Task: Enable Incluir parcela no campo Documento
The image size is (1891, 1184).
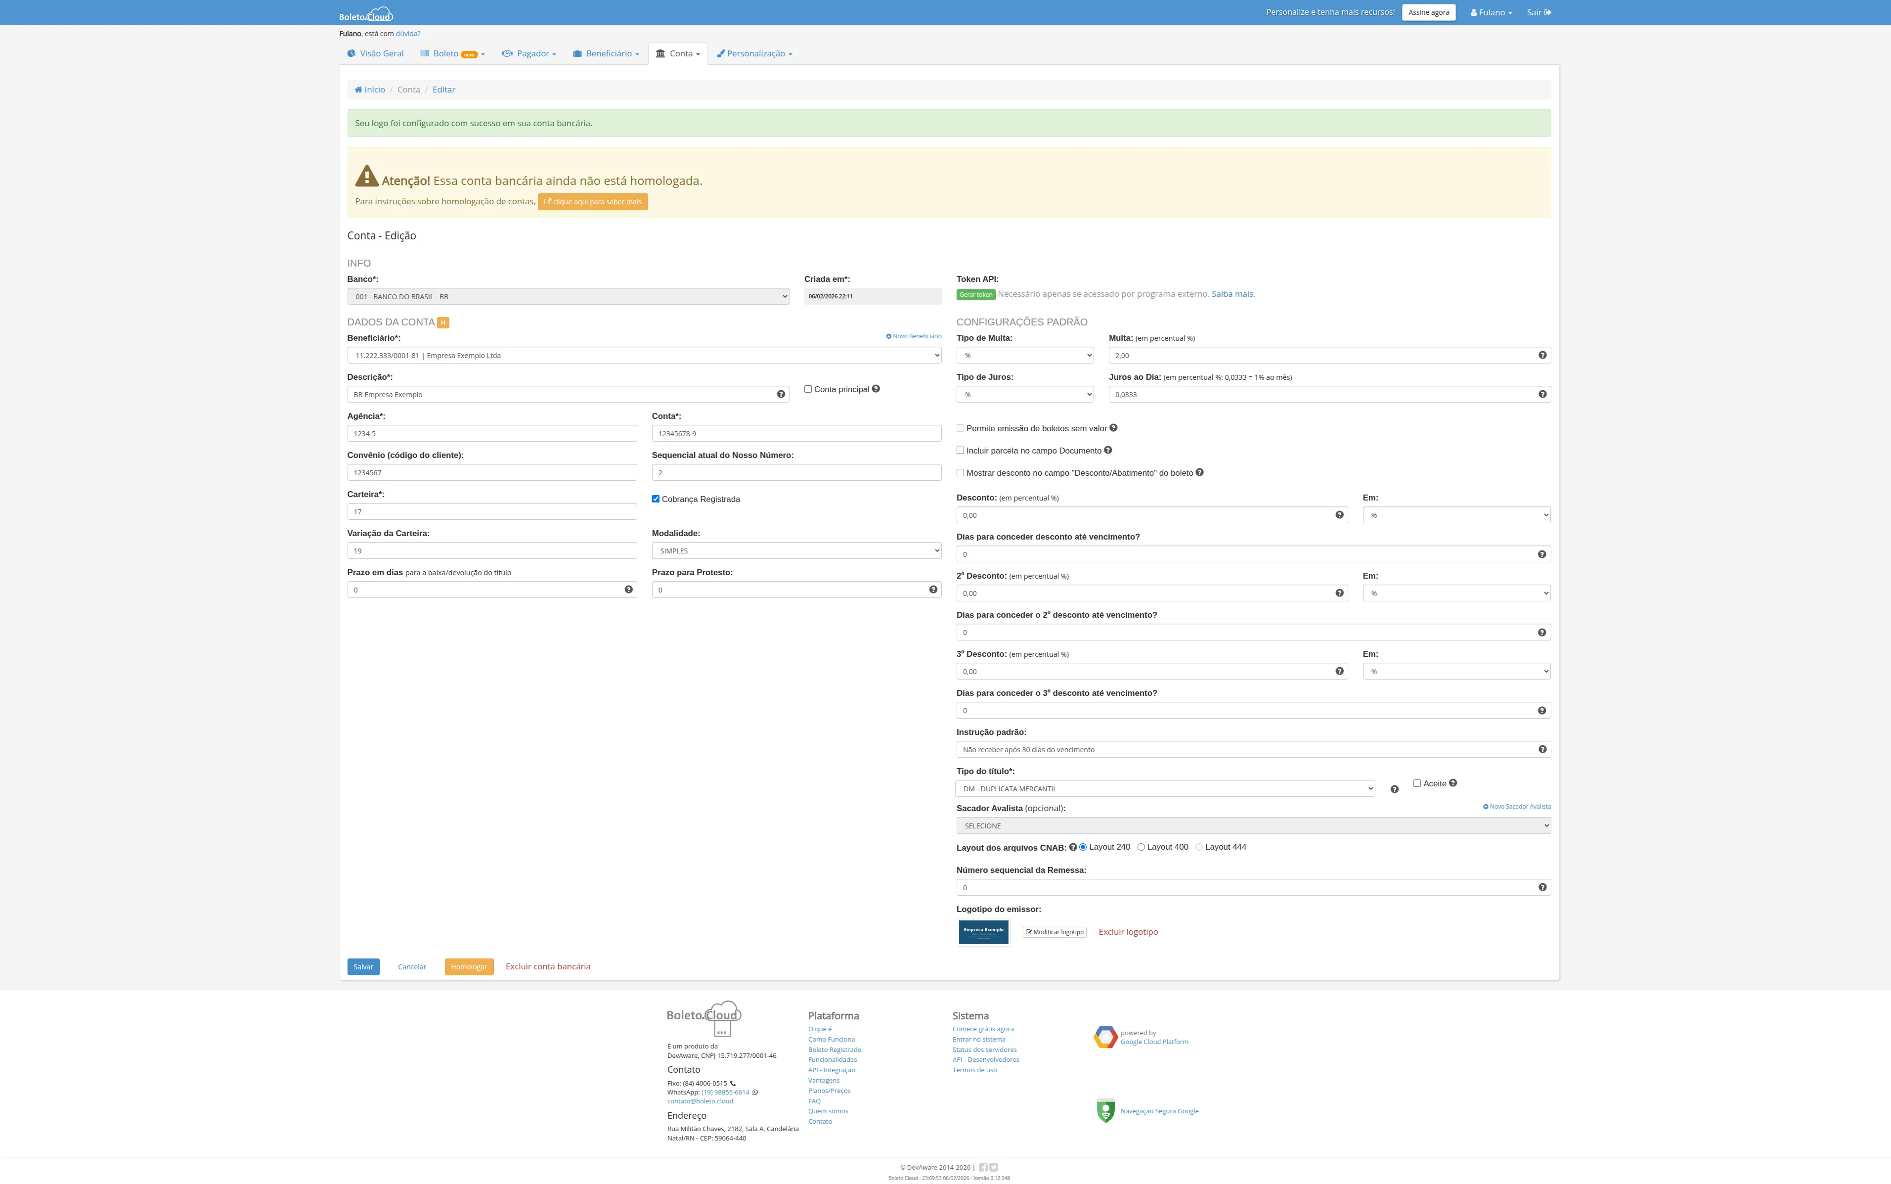Action: 961,451
